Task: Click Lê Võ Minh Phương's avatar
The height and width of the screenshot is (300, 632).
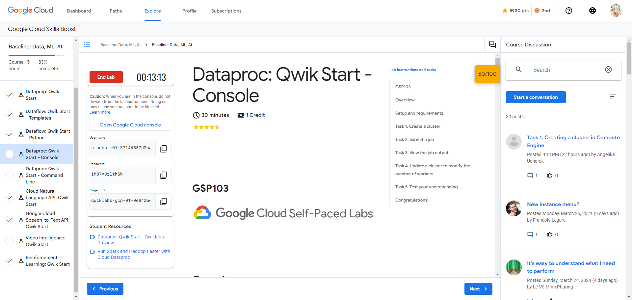Action: [514, 267]
